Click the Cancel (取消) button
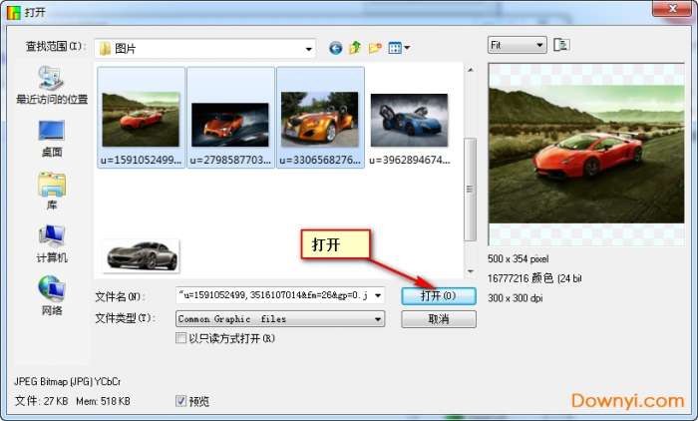Screen dimensions: 698x421 click(439, 319)
